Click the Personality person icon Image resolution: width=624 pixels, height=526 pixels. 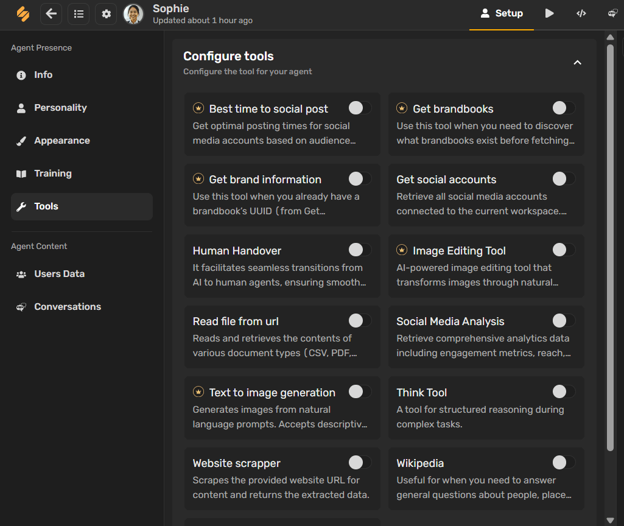(x=21, y=108)
